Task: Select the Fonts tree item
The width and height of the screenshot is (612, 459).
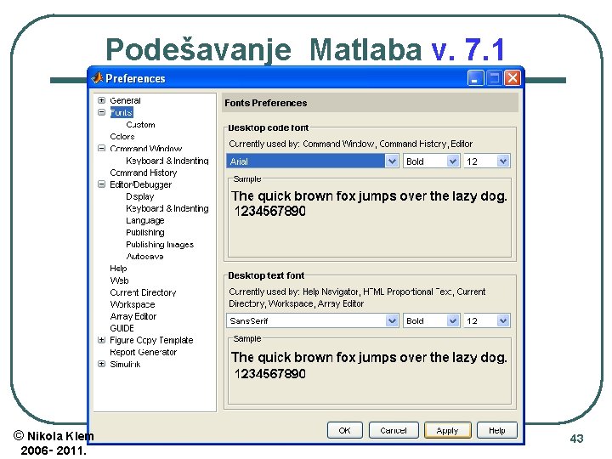Action: tap(122, 112)
